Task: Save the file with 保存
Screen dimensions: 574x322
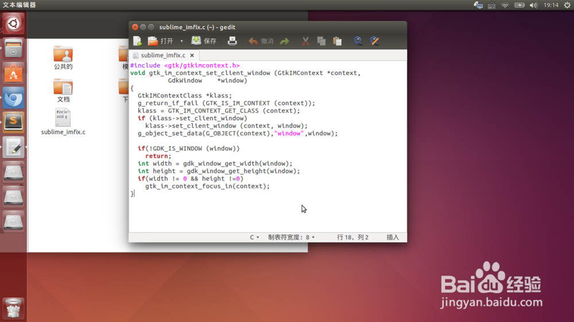Action: coord(204,41)
